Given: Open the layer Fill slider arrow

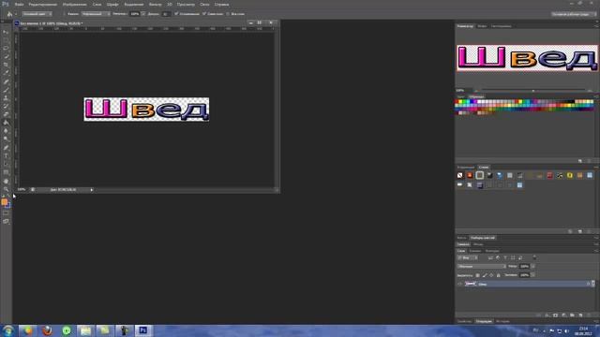Looking at the screenshot, I should 533,275.
